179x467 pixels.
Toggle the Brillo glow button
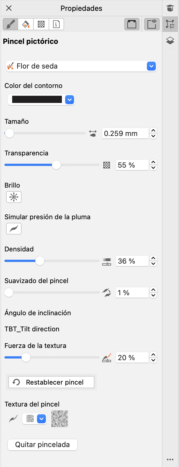[14, 197]
